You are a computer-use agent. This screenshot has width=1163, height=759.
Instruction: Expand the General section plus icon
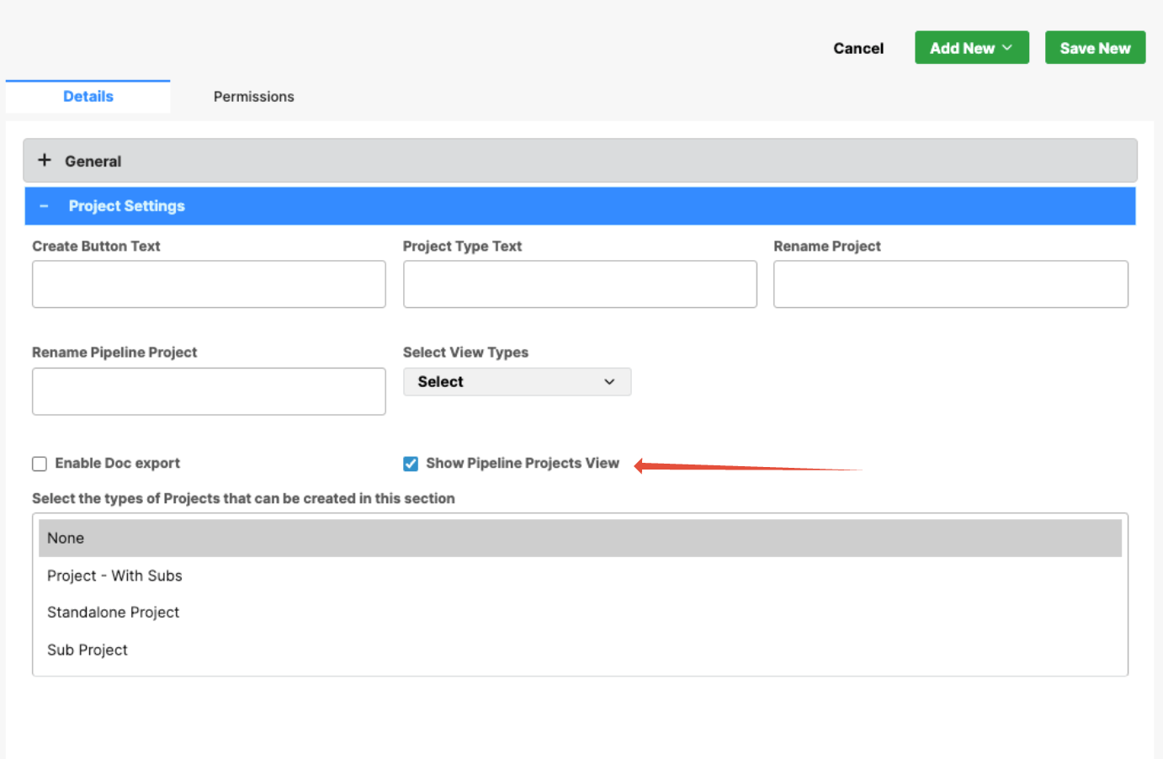45,160
